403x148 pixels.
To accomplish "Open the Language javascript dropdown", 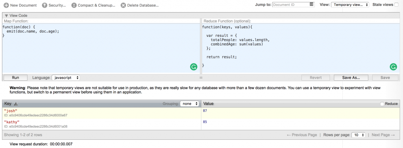I will (x=66, y=78).
